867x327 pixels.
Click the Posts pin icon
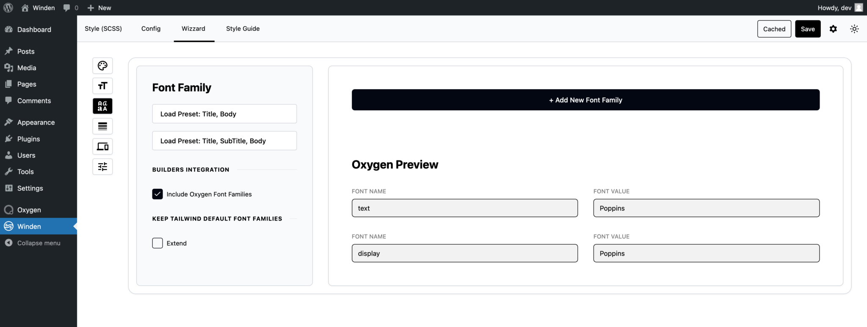(x=8, y=51)
